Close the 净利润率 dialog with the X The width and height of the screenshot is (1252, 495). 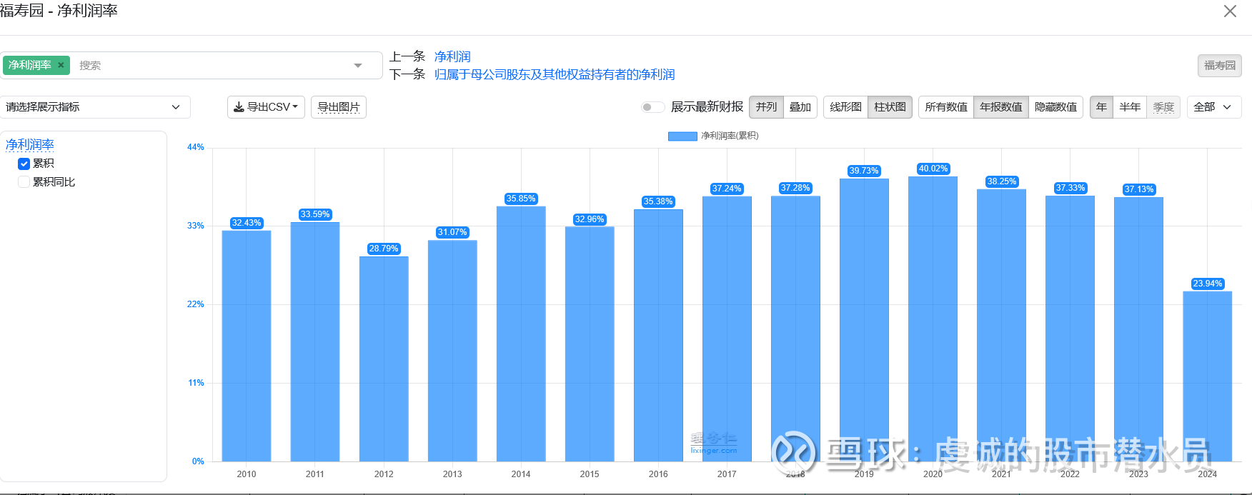tap(1230, 11)
